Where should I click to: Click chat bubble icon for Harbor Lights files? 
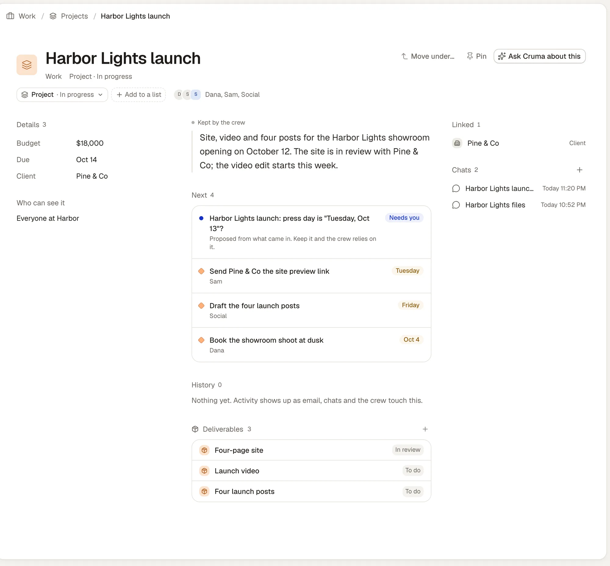456,205
